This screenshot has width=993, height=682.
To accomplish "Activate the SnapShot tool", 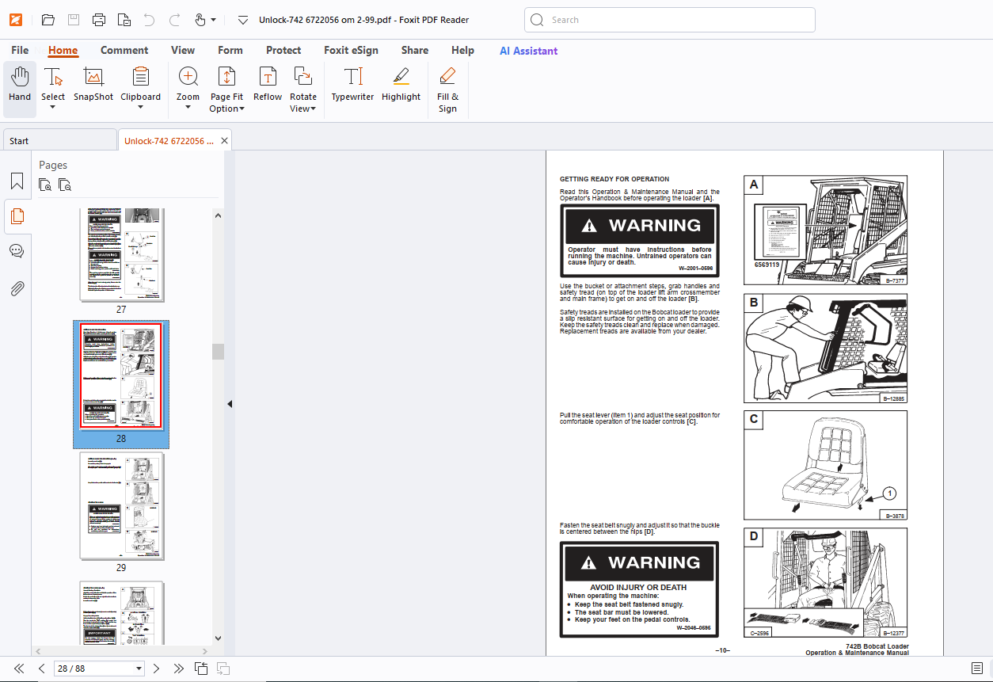I will pos(93,86).
